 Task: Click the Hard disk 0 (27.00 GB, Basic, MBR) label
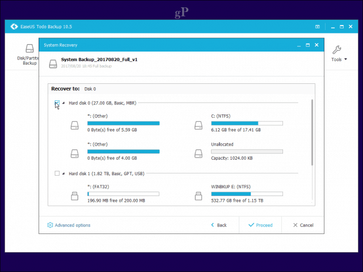103,103
